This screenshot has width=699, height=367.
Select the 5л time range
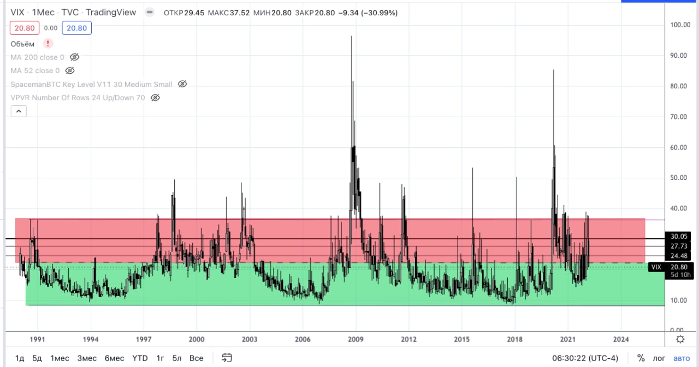(177, 358)
